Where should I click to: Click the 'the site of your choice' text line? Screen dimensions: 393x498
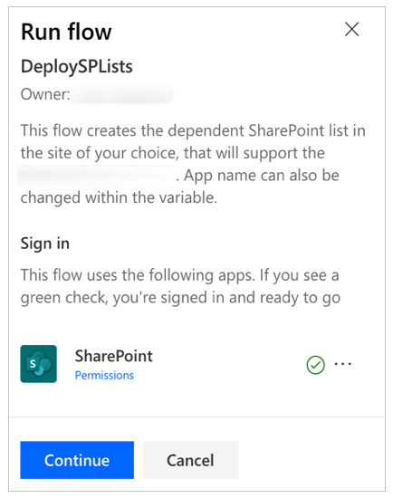point(173,153)
